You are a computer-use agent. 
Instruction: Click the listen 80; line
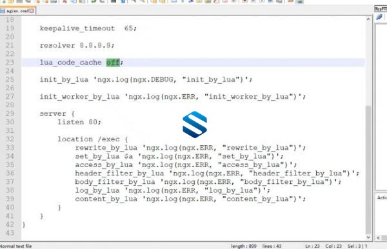[79, 122]
